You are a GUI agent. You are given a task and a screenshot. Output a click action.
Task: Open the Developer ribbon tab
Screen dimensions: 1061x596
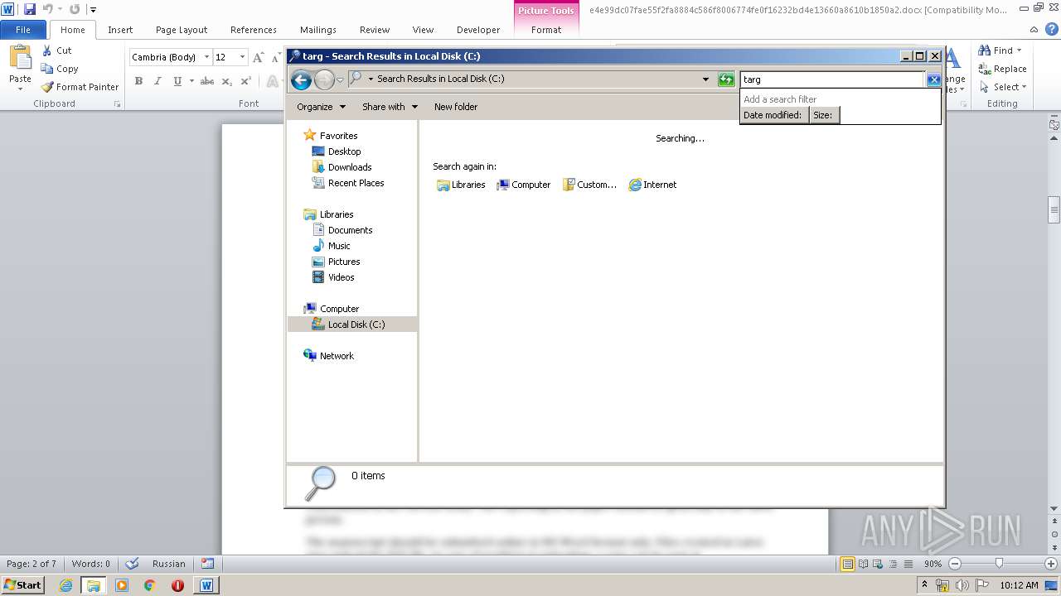click(x=478, y=30)
